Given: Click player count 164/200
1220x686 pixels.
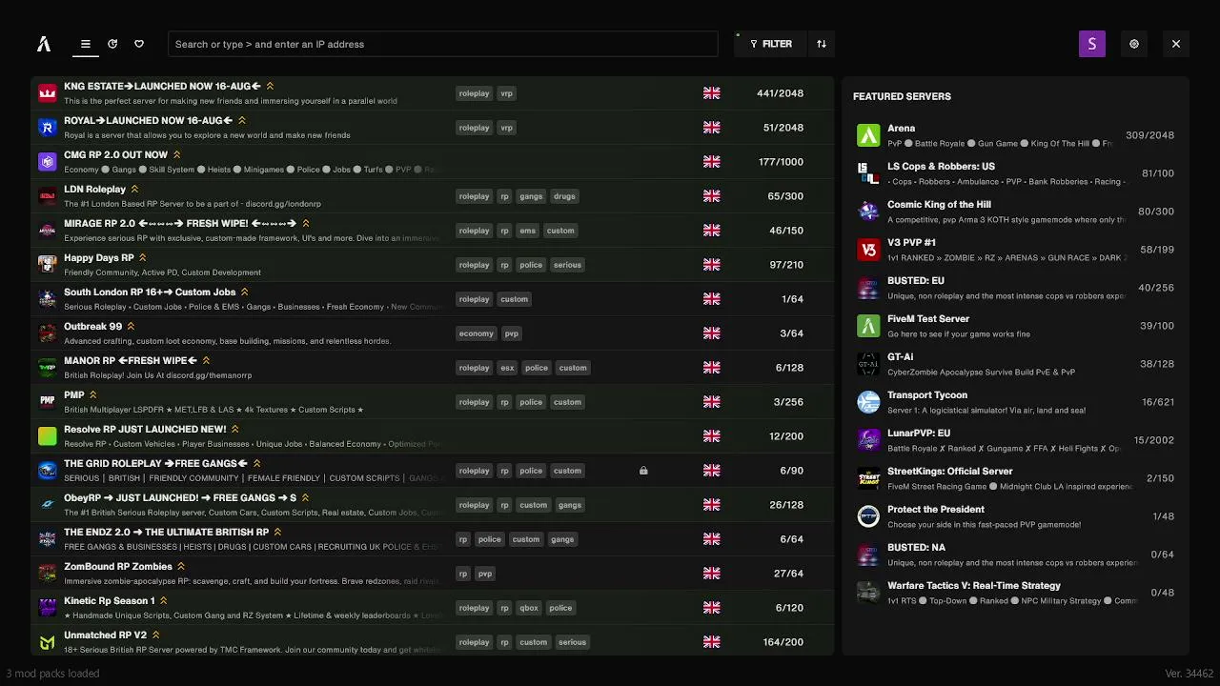Looking at the screenshot, I should (x=783, y=642).
